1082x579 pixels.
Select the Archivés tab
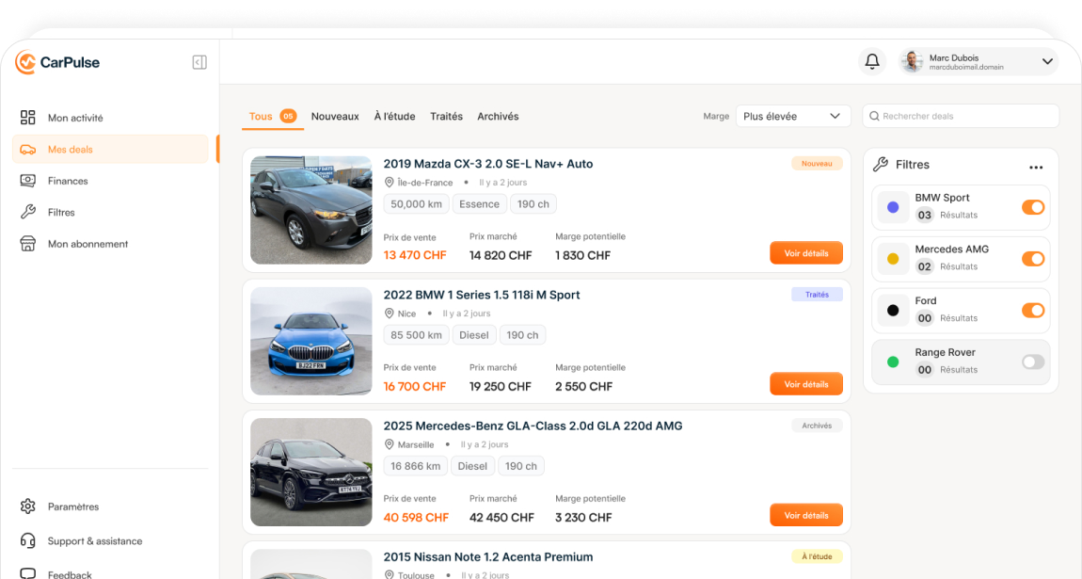(x=498, y=116)
